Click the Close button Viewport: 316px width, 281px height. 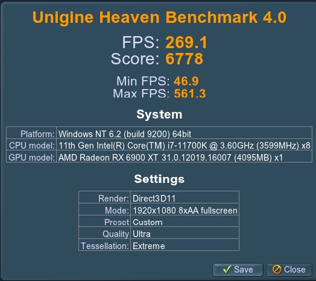289,270
